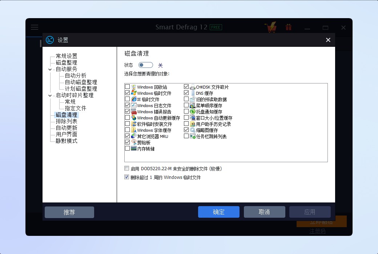Click the 内存转储 icon

coord(134,148)
